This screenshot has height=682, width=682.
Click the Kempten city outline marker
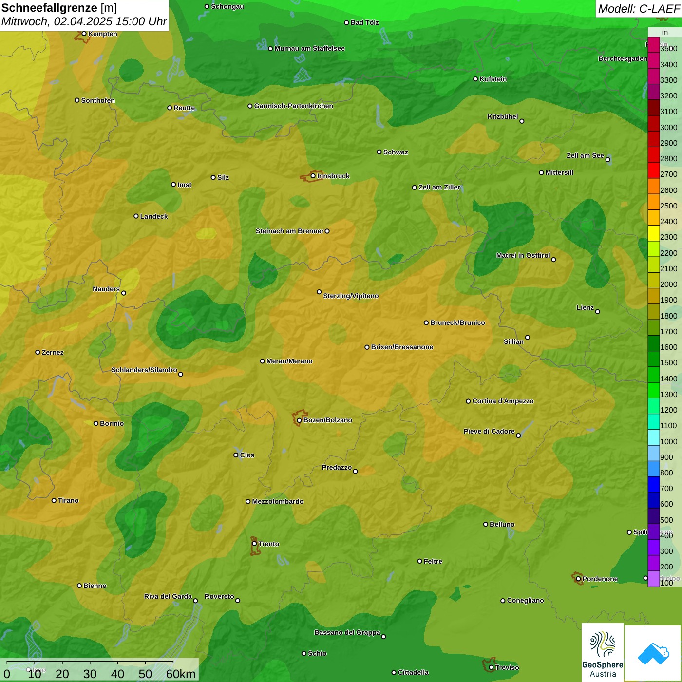pos(82,36)
